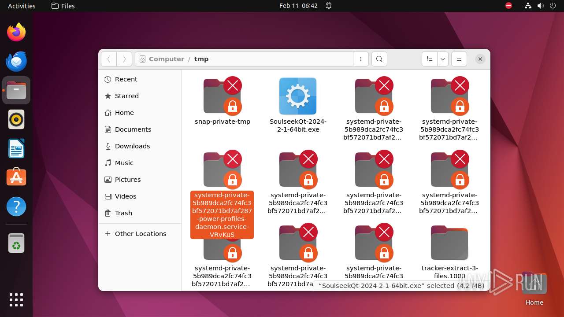Open the Trash icon in the dock
The width and height of the screenshot is (564, 317).
coord(16,243)
